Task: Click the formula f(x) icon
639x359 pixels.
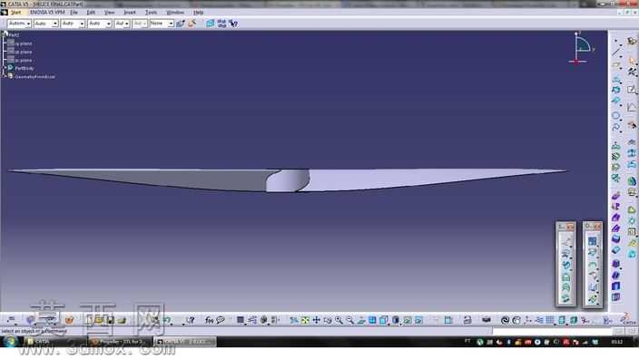Action: point(209,320)
